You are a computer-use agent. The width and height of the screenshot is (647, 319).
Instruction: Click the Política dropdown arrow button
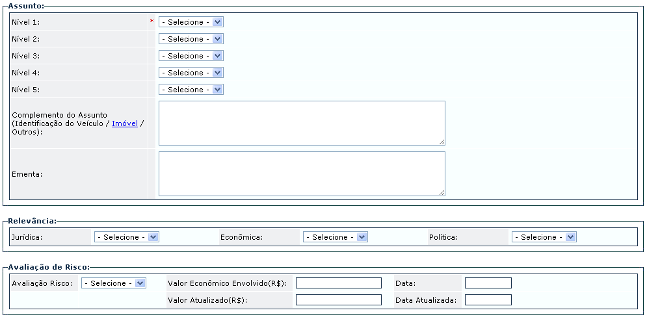pos(571,237)
